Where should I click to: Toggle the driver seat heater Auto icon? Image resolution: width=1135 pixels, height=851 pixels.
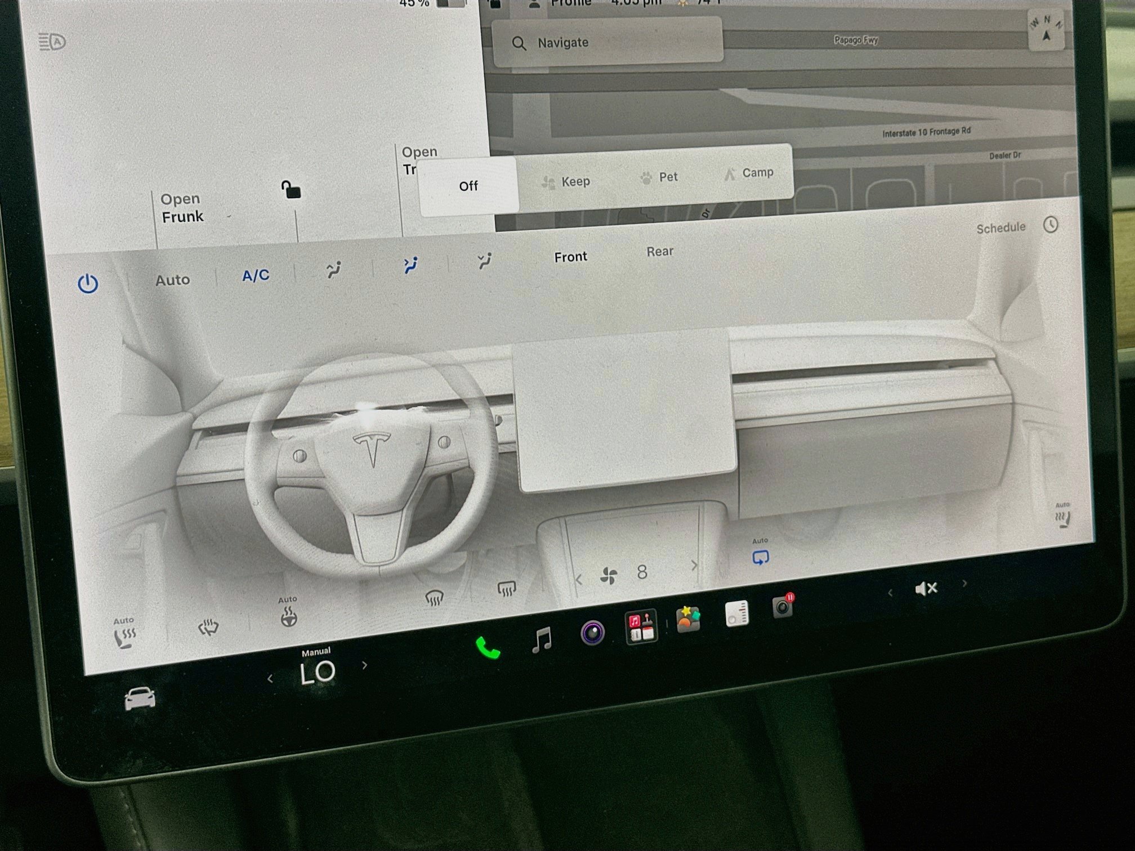coord(124,634)
